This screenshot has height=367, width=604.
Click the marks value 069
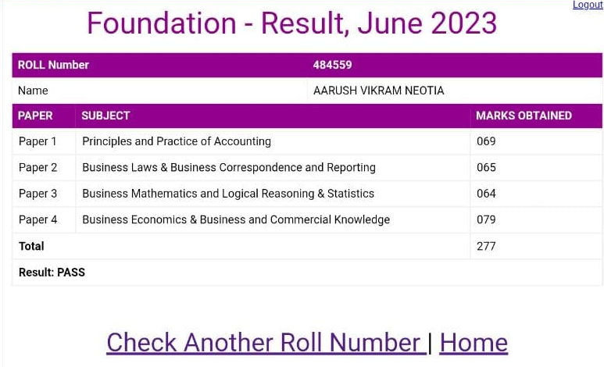click(486, 141)
